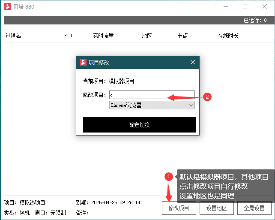Click red annotation marker number 2

(207, 97)
